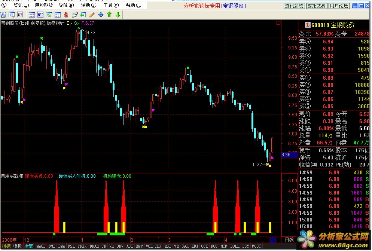The width and height of the screenshot is (372, 251).
Task: Switch to the ROC indicator tab
Action: [214, 246]
